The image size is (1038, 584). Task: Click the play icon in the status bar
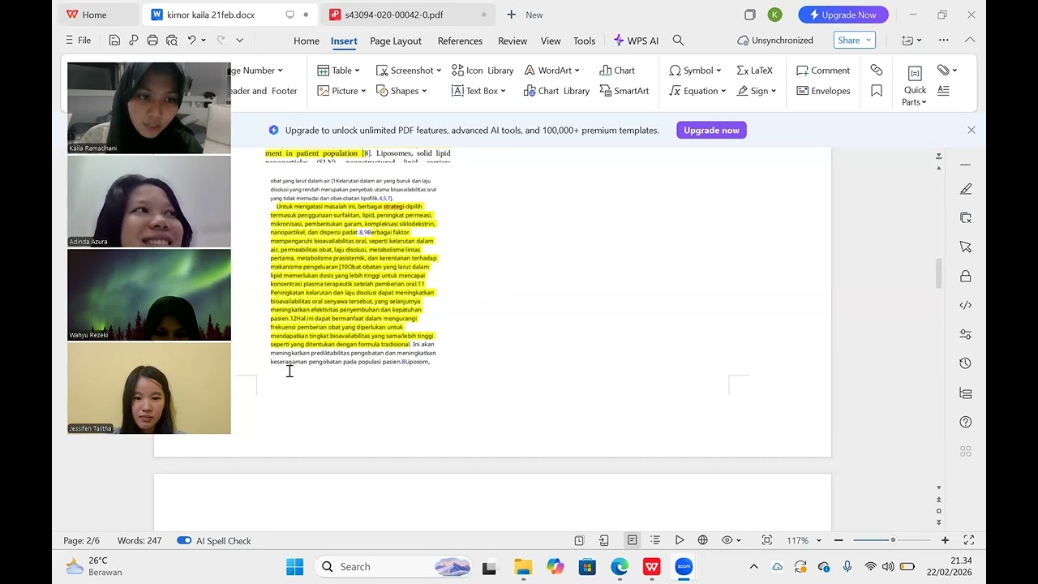(680, 540)
